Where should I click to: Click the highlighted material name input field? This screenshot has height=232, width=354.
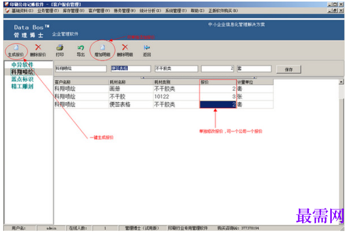[x=131, y=69]
